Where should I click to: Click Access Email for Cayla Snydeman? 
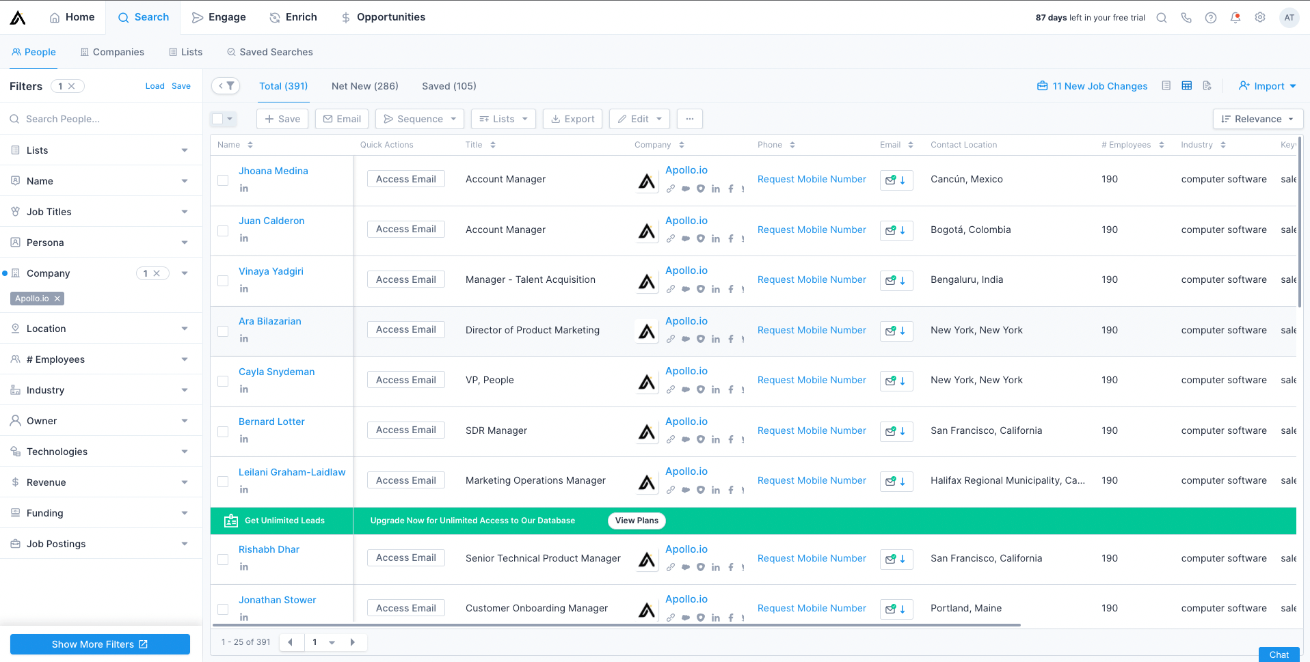click(405, 379)
